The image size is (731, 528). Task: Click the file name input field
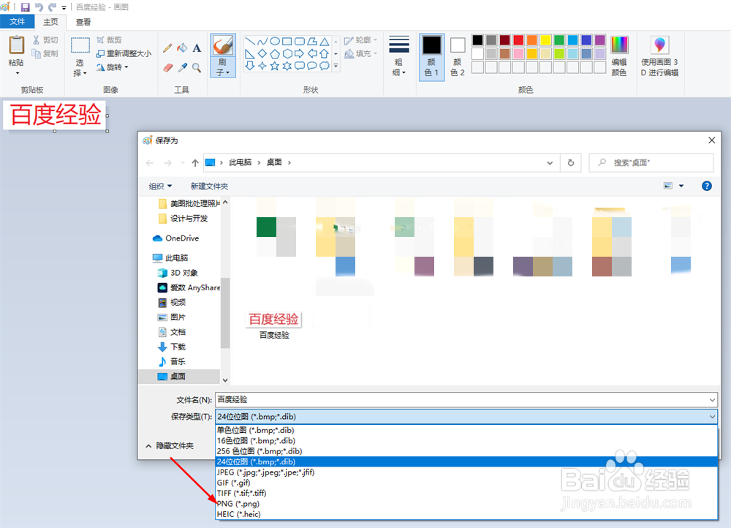[461, 400]
